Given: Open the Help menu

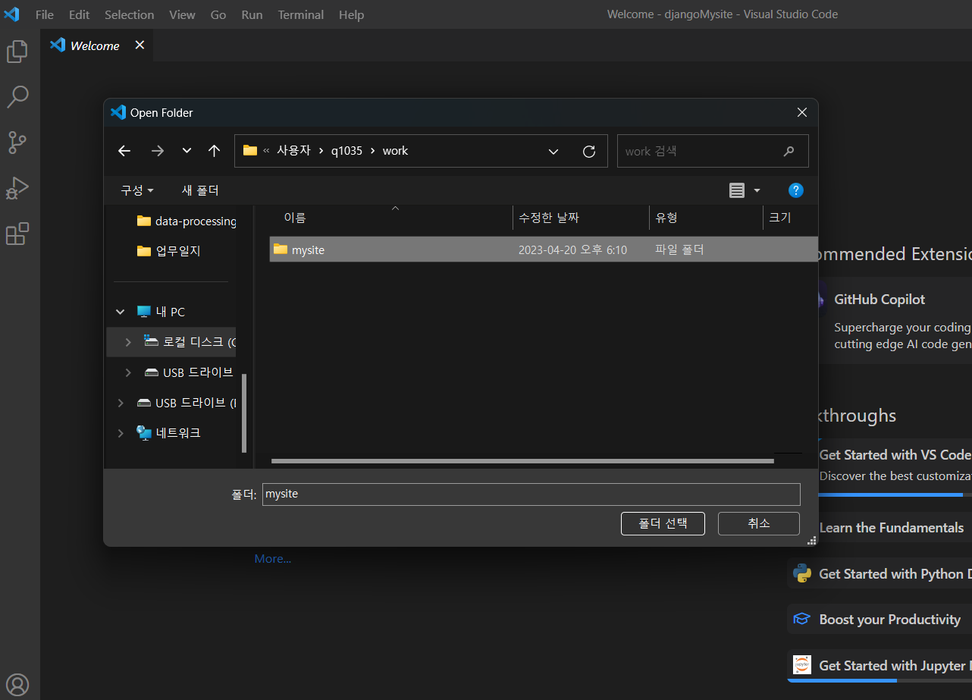Looking at the screenshot, I should [x=351, y=14].
